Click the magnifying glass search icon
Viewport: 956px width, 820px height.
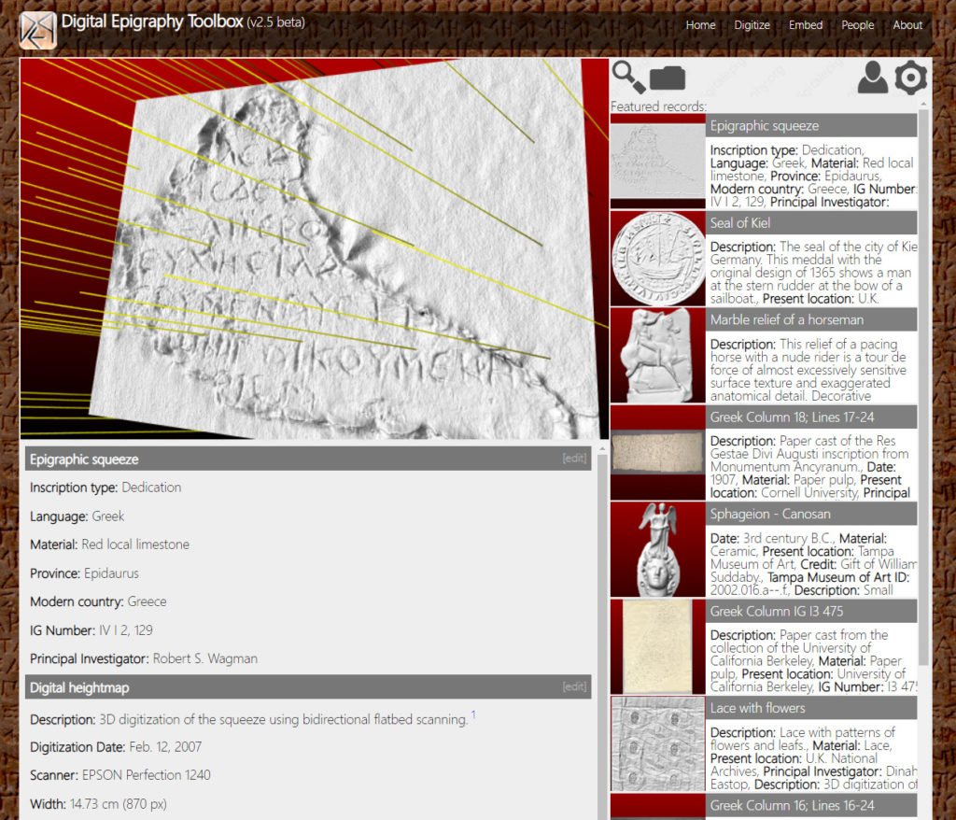tap(628, 77)
